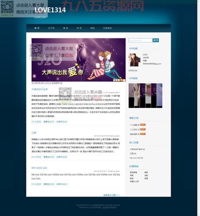Open the 新浪微博 friendly link

(x=133, y=172)
